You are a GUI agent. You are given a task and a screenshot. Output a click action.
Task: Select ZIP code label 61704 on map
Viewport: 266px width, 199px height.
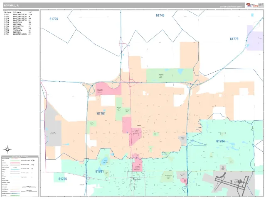click(220, 141)
